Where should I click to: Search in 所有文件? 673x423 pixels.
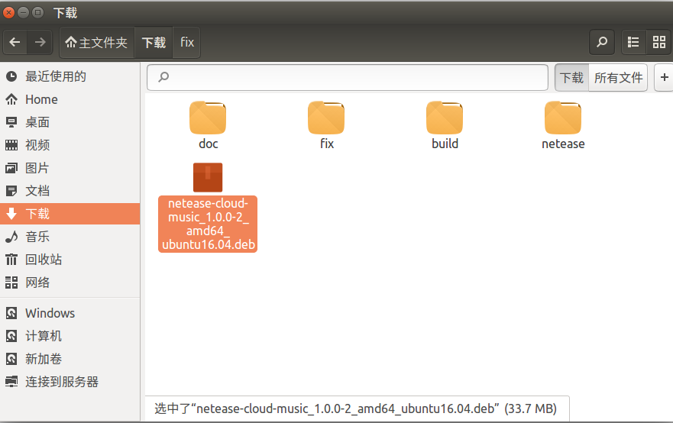(x=618, y=78)
